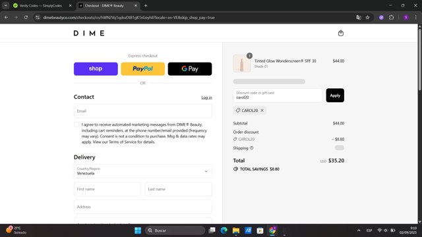Open the network Wi-Fi tray icon

[380, 230]
